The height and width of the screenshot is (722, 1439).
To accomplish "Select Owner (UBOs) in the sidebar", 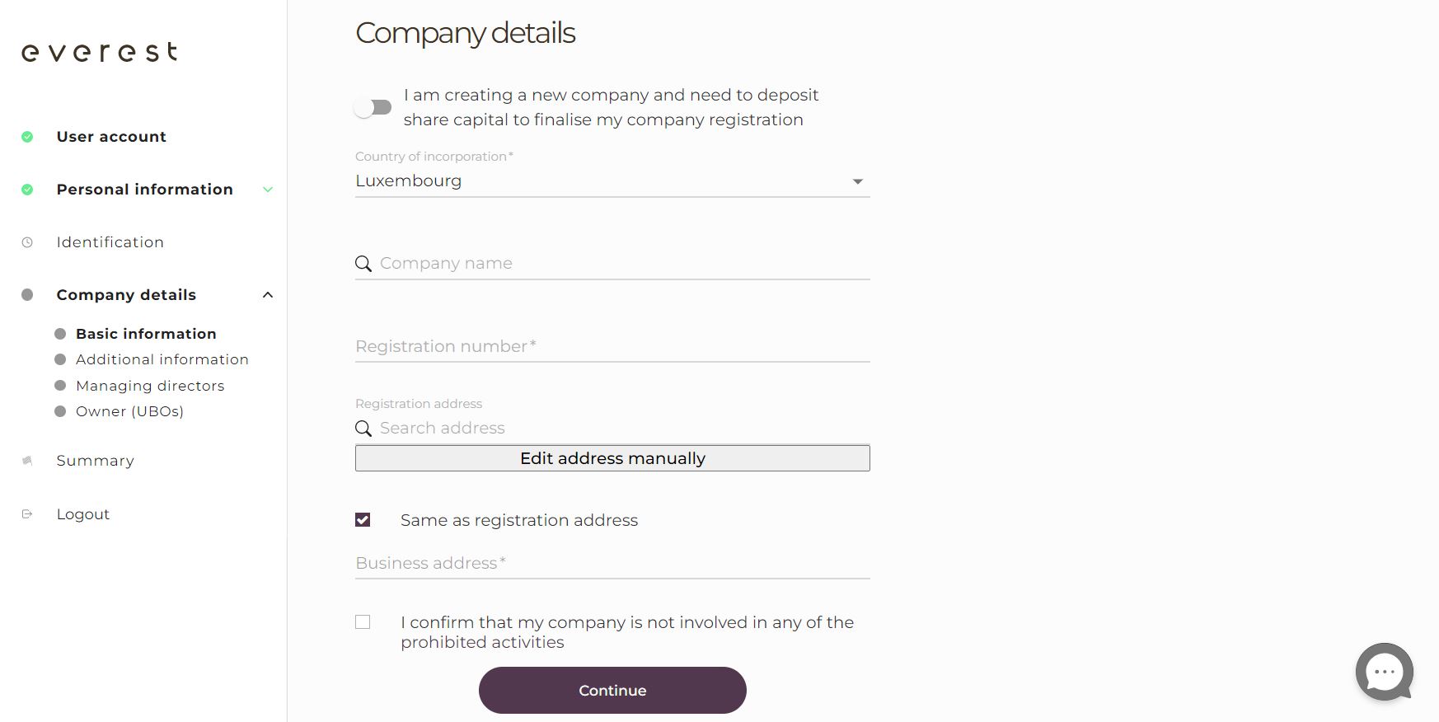I will coord(129,410).
